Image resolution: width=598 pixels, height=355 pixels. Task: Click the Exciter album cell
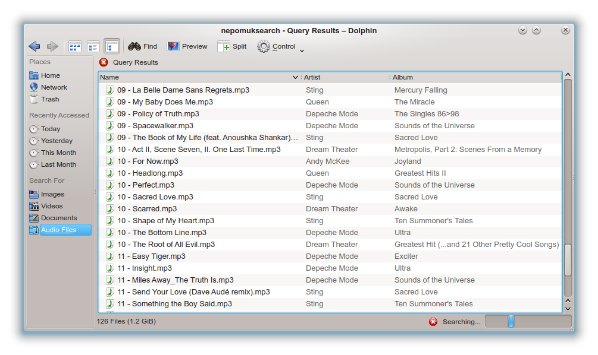pyautogui.click(x=406, y=256)
